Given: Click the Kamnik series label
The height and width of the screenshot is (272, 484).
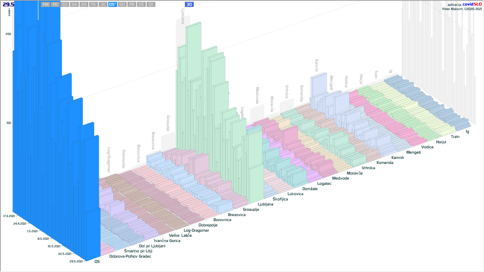Looking at the screenshot, I should (x=398, y=158).
